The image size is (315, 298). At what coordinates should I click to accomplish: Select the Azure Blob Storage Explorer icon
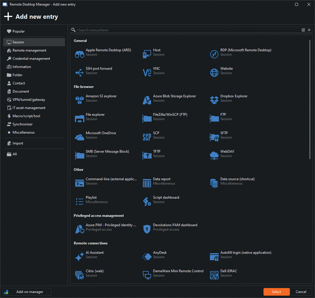tap(147, 100)
